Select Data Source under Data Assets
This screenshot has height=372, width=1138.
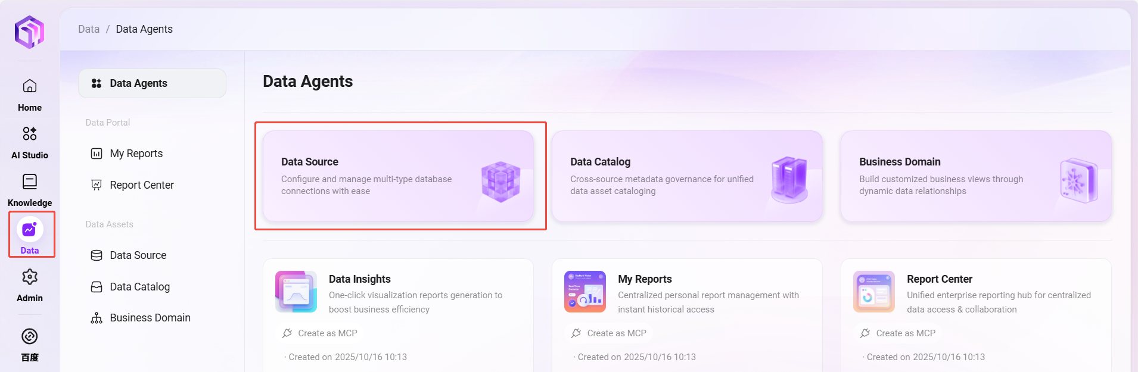click(138, 255)
